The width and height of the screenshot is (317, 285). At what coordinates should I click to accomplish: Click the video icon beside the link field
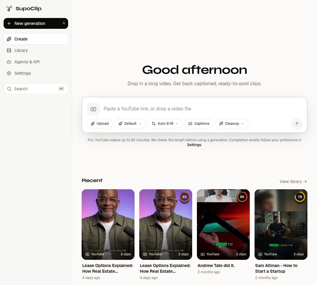point(93,109)
